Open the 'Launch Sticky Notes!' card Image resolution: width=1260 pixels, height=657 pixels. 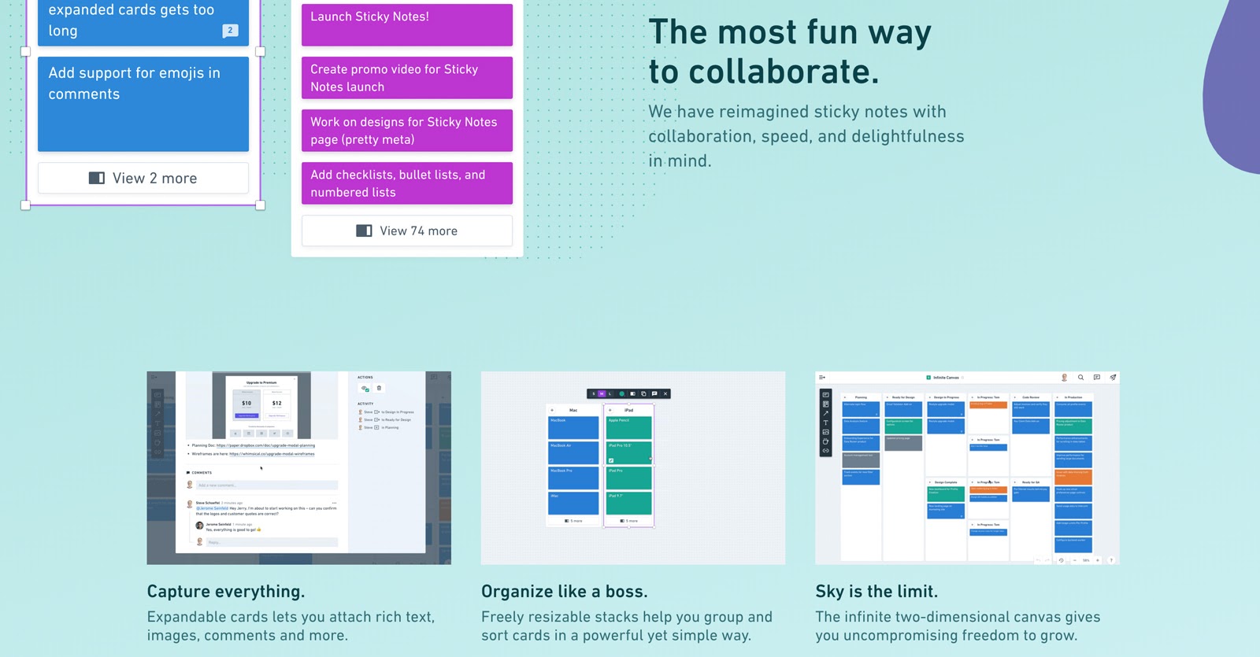[x=407, y=25]
